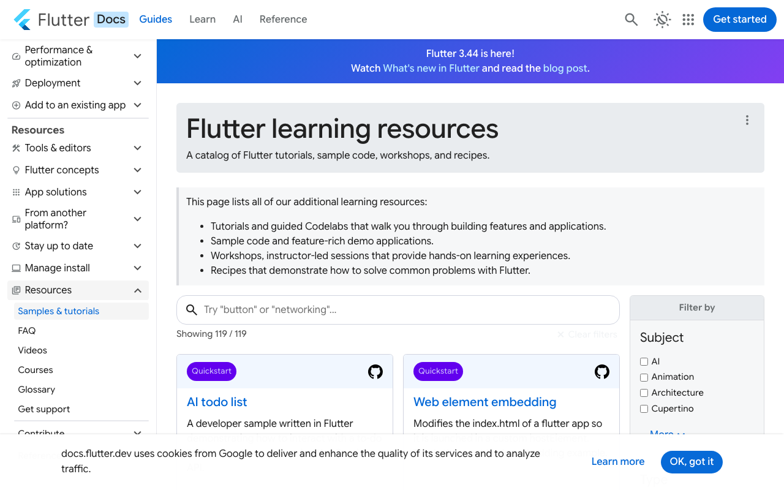Expand the Flutter concepts chevron
Image resolution: width=784 pixels, height=490 pixels.
[138, 170]
